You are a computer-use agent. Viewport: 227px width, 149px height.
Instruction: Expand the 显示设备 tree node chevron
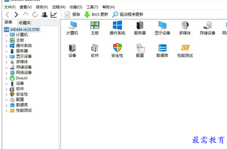pos(6,57)
